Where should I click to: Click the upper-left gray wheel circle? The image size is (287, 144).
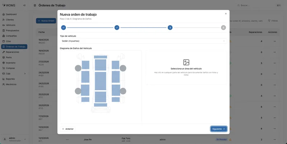pos(78,68)
